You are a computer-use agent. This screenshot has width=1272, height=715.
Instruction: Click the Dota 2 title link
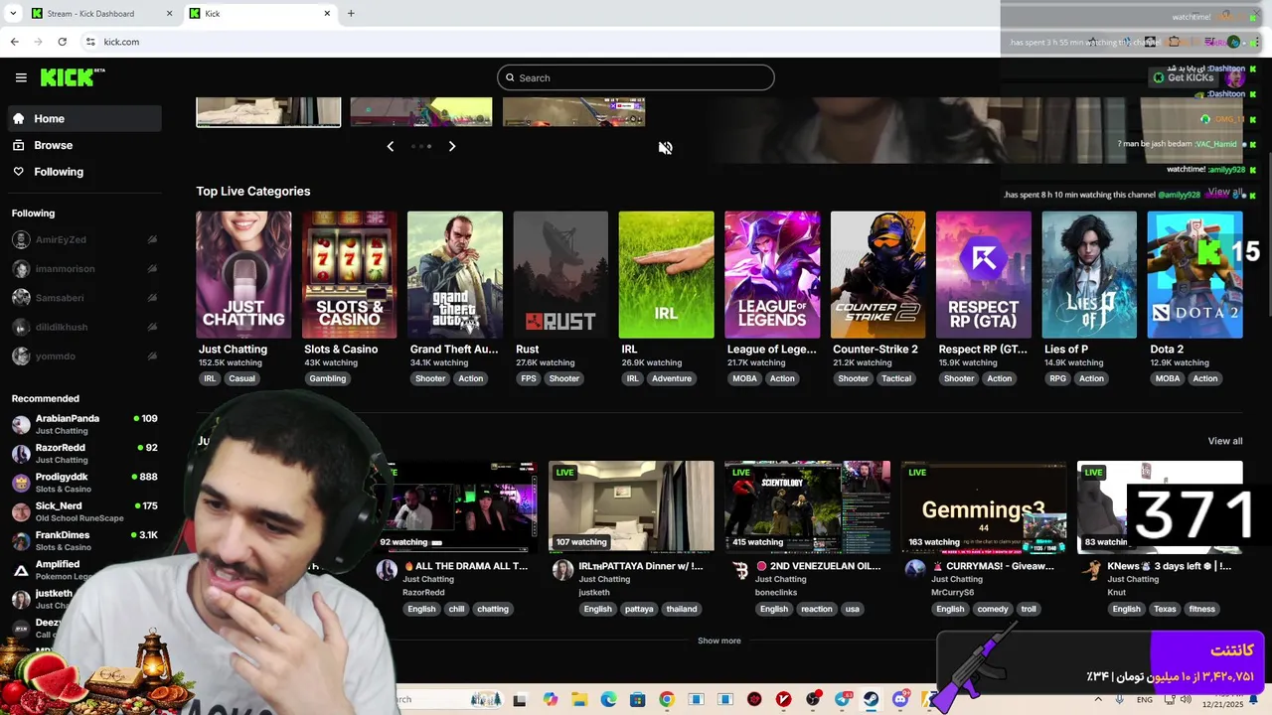click(1167, 350)
